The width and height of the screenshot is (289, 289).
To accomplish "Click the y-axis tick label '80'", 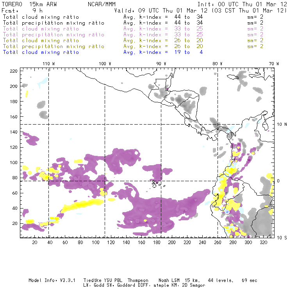I will (x=15, y=178).
